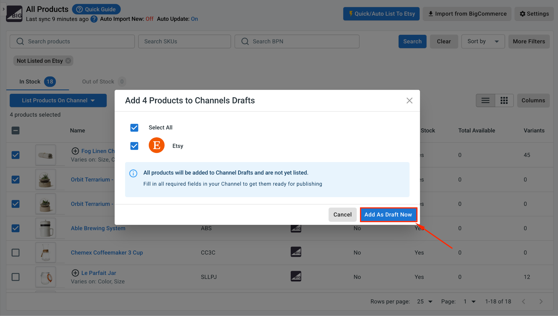Click into Search BPN field
This screenshot has width=558, height=316.
click(297, 41)
